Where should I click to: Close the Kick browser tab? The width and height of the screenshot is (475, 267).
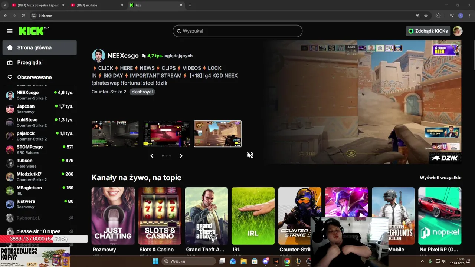coord(181,5)
